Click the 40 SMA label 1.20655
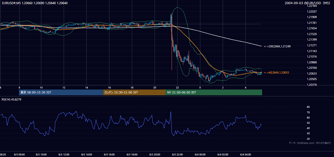The height and width of the screenshot is (157, 334). click(x=277, y=72)
